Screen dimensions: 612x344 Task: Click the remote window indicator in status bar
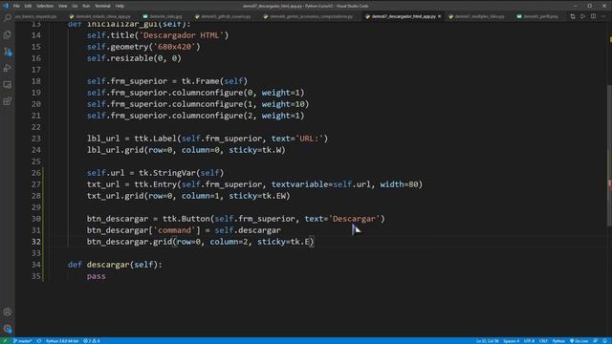[5, 341]
